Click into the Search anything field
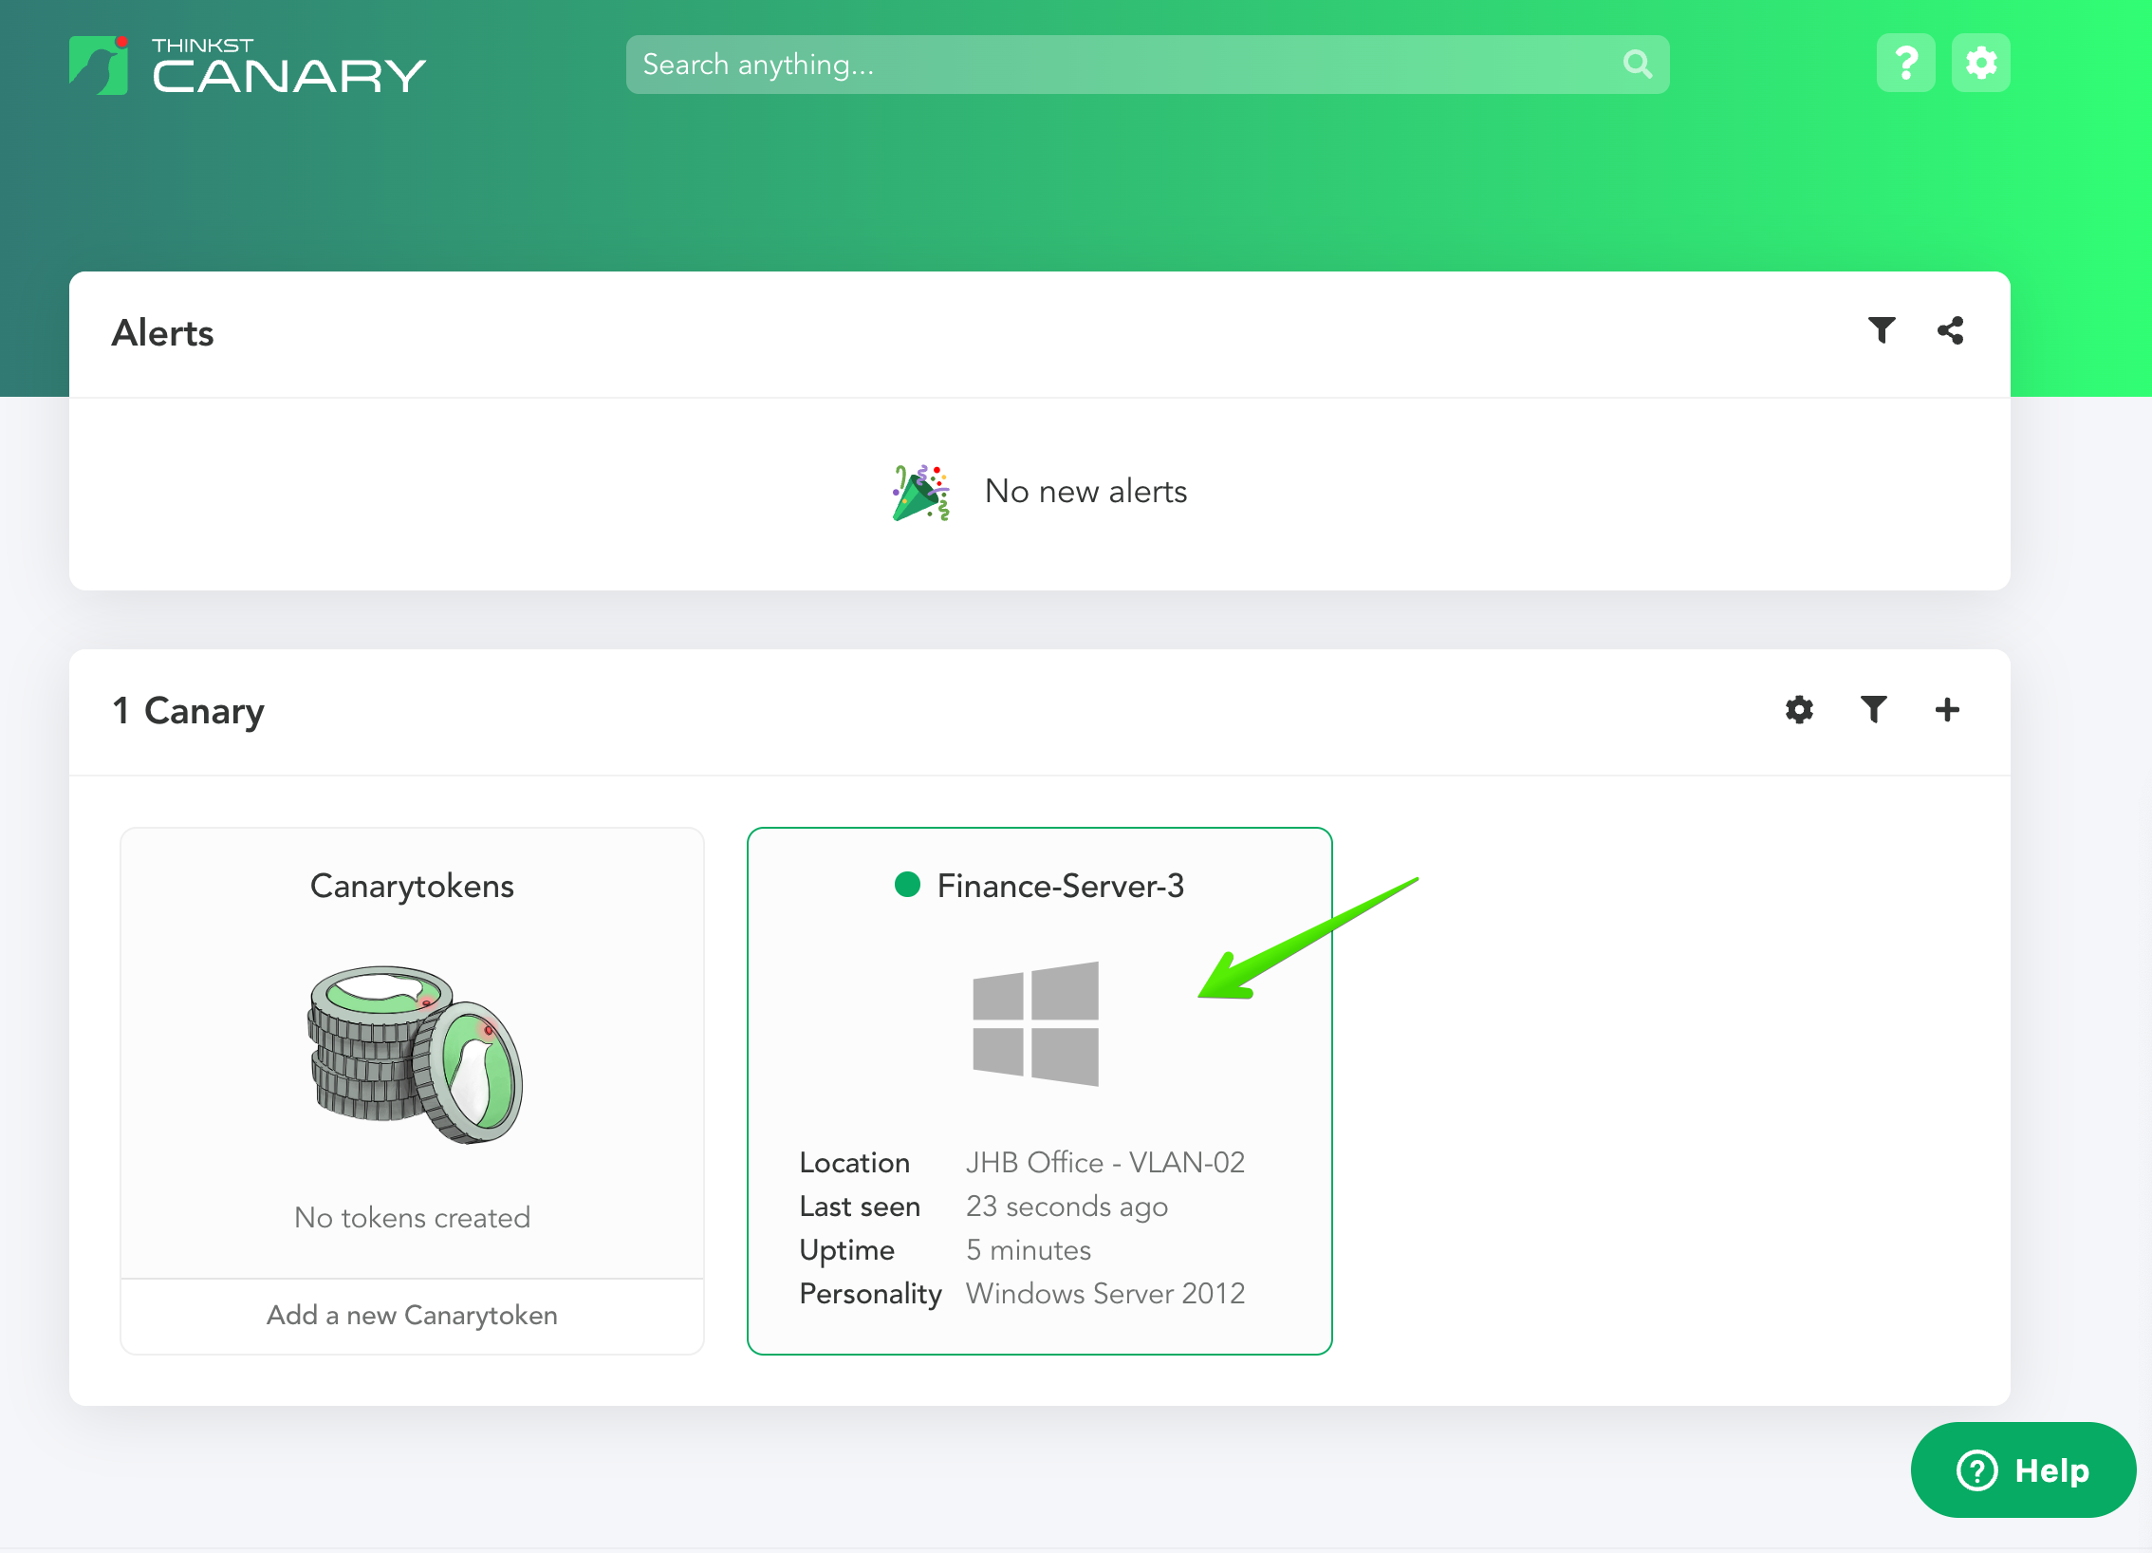2152x1553 pixels. pyautogui.click(x=1147, y=65)
